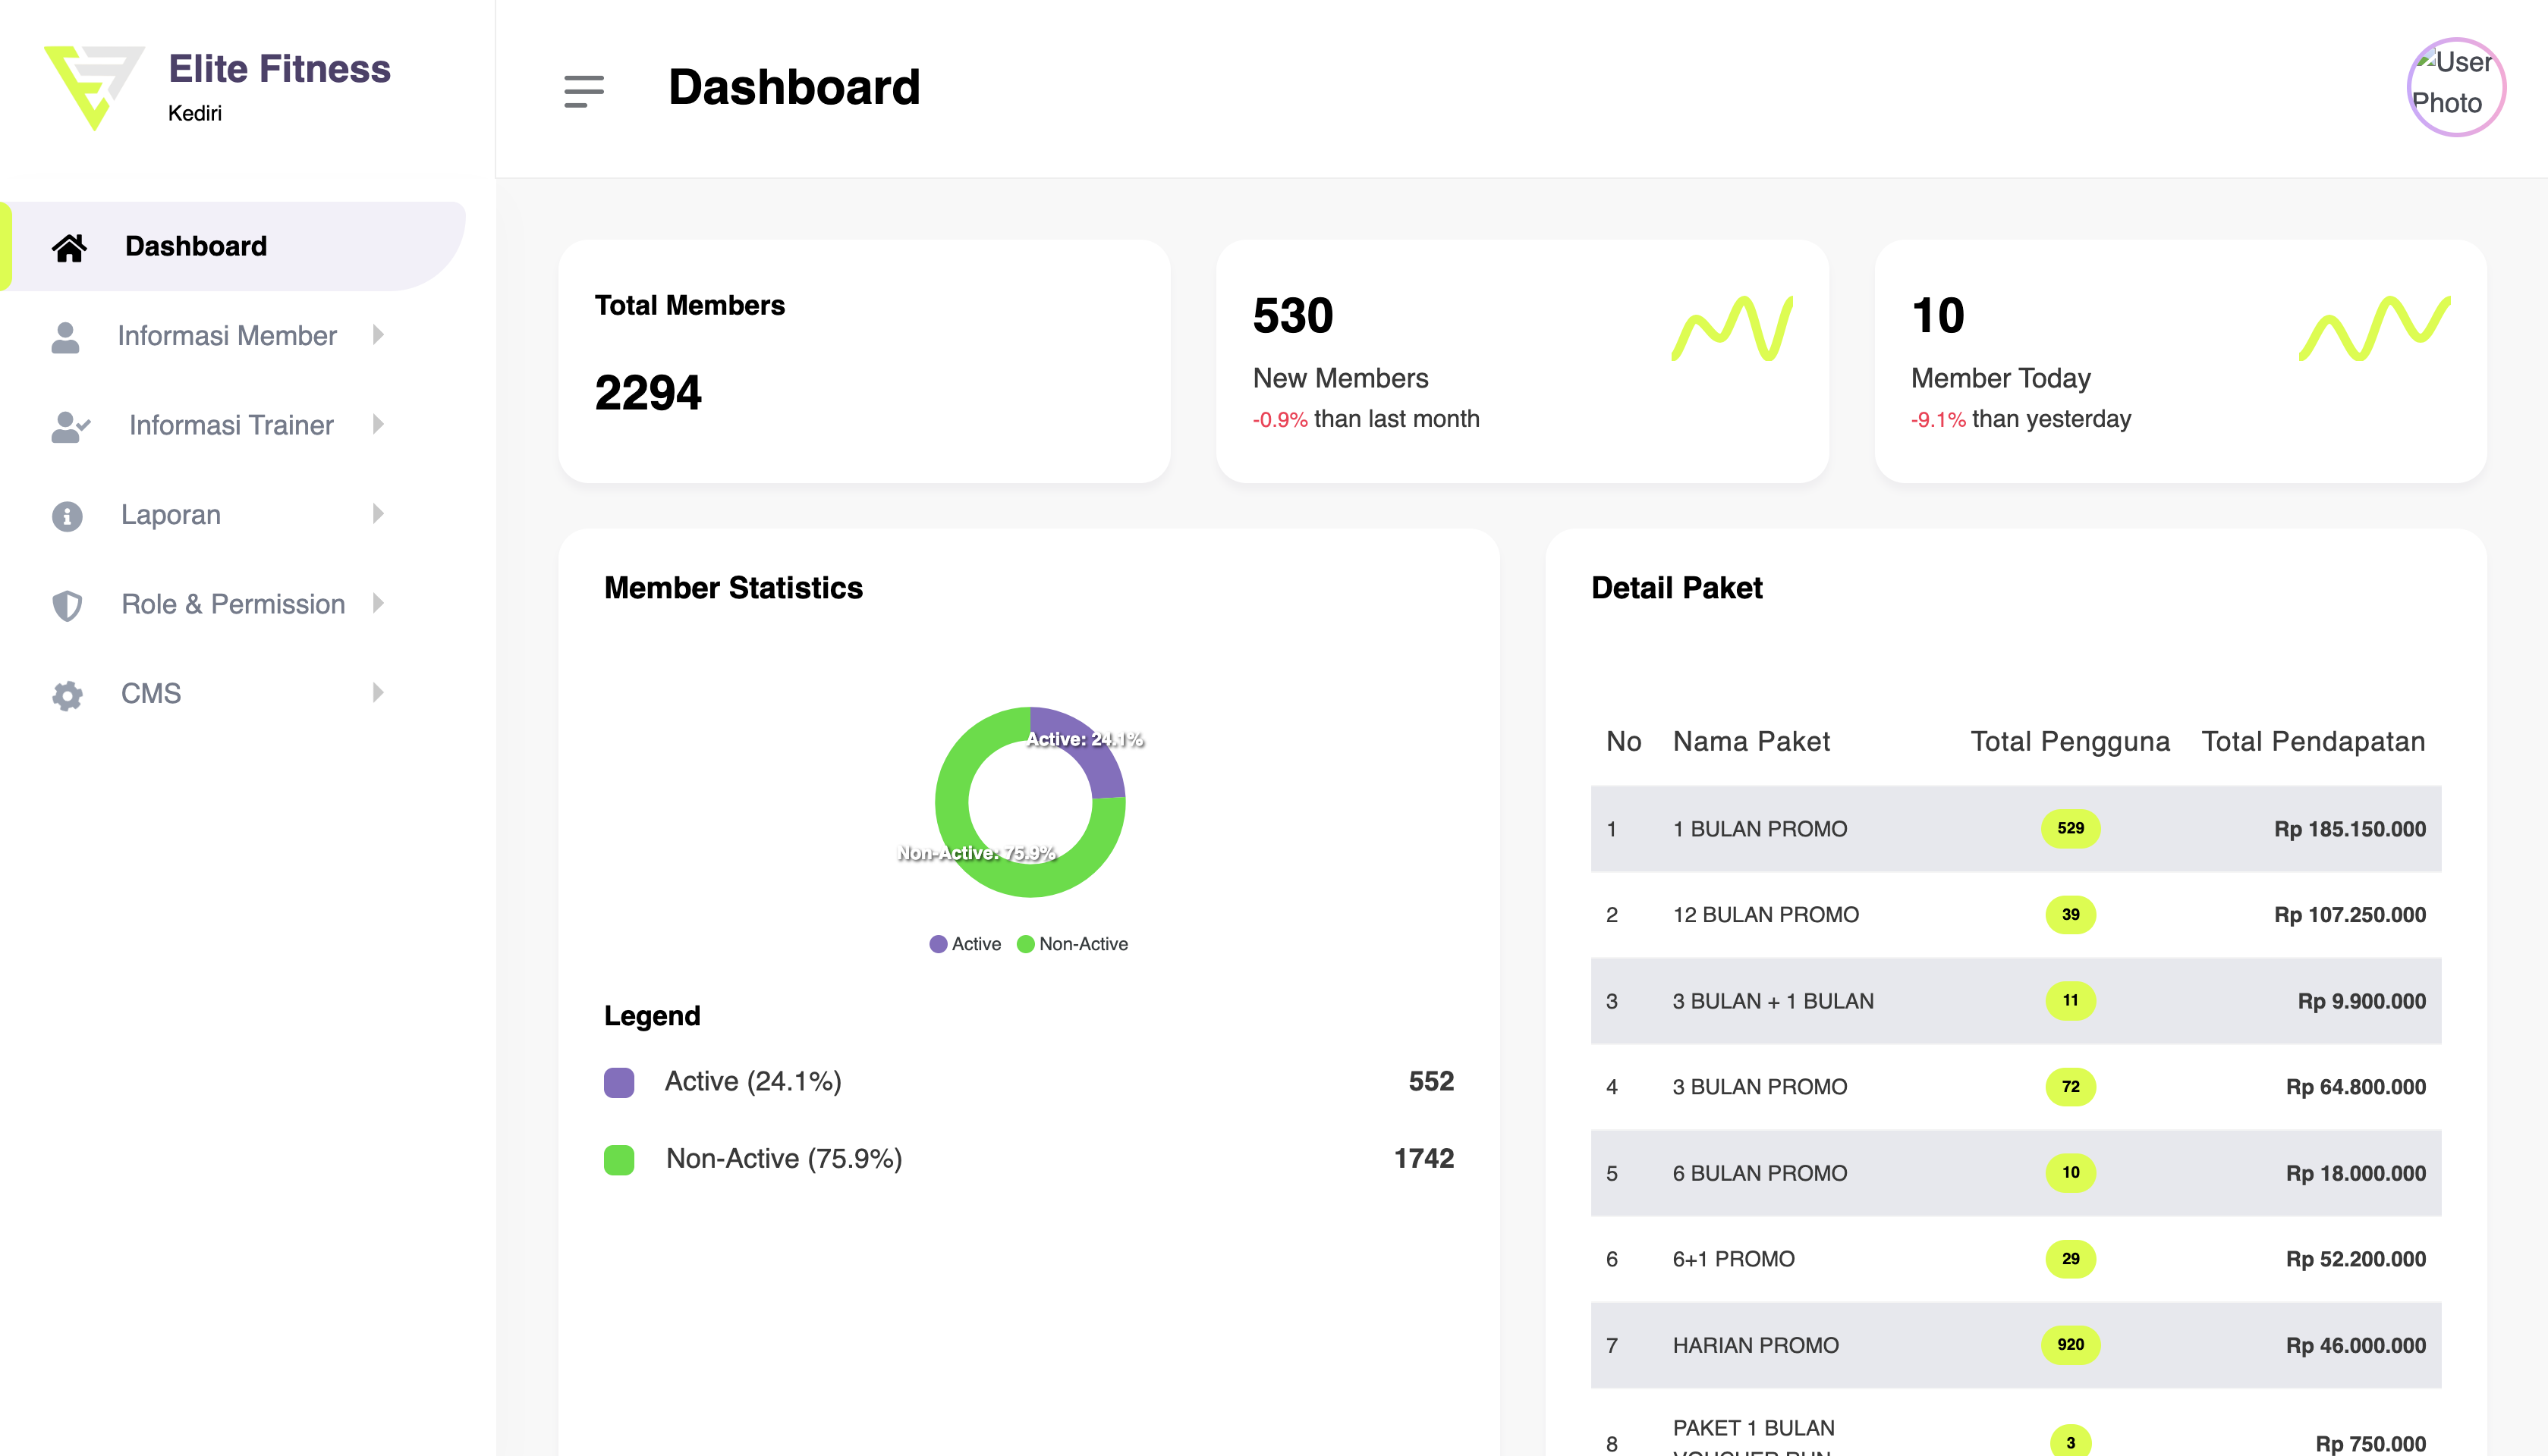The image size is (2548, 1456).
Task: Click the CMS gear icon
Action: 67,695
